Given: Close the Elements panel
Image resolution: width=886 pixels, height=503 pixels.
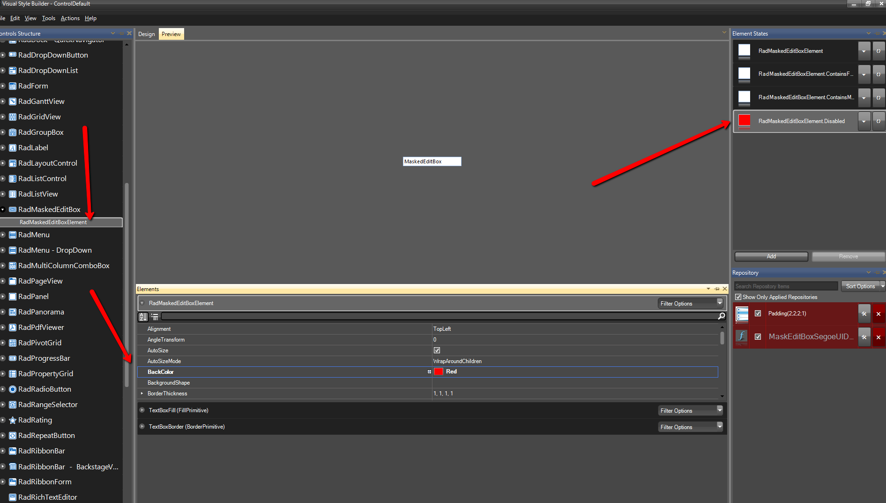Looking at the screenshot, I should (725, 289).
